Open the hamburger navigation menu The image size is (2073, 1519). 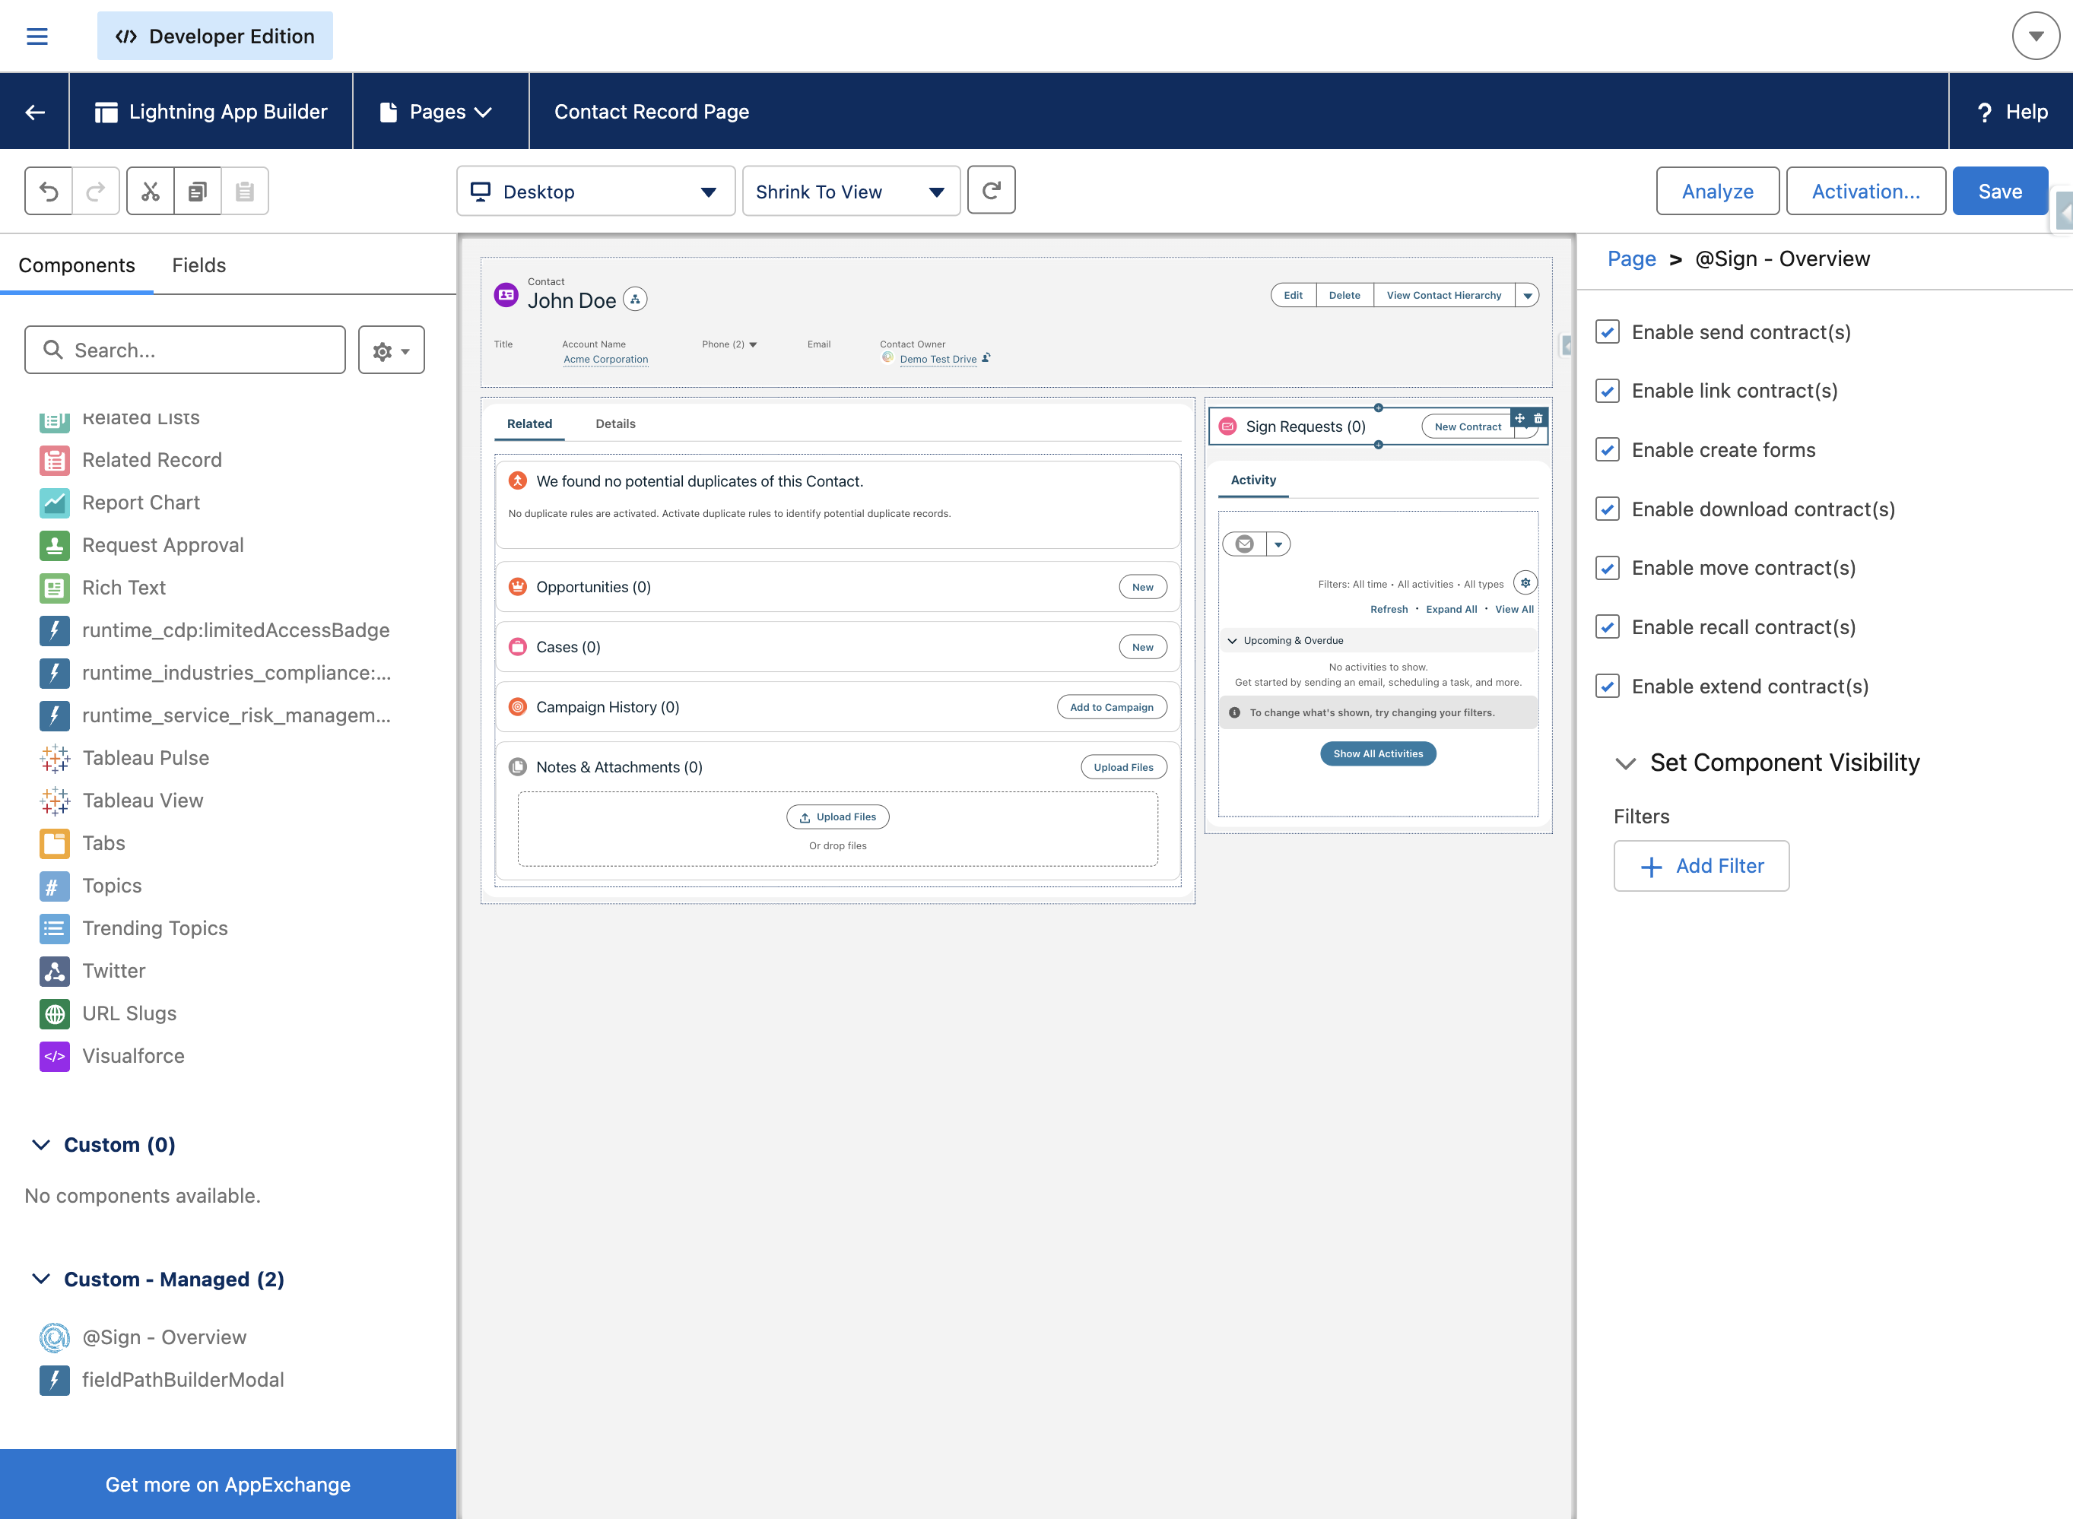point(37,36)
